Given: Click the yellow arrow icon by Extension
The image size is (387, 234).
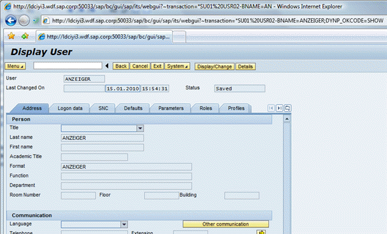Looking at the screenshot, I should [x=261, y=232].
